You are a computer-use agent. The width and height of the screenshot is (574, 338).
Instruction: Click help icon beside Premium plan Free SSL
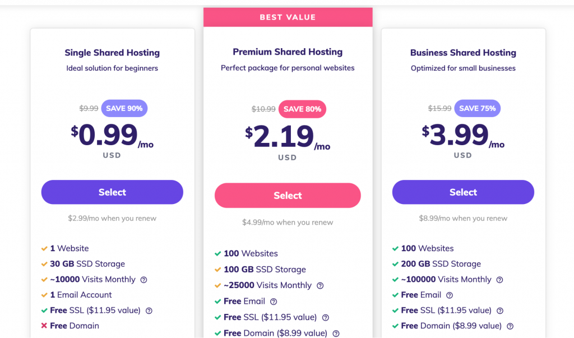click(326, 317)
